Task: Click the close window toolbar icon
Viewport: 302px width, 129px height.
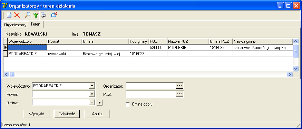Action: 54,15
